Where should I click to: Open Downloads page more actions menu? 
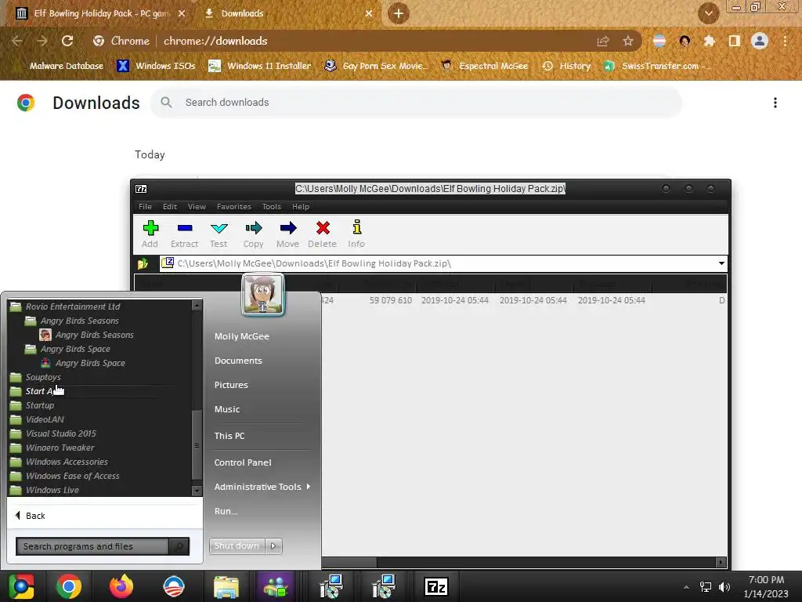coord(775,103)
